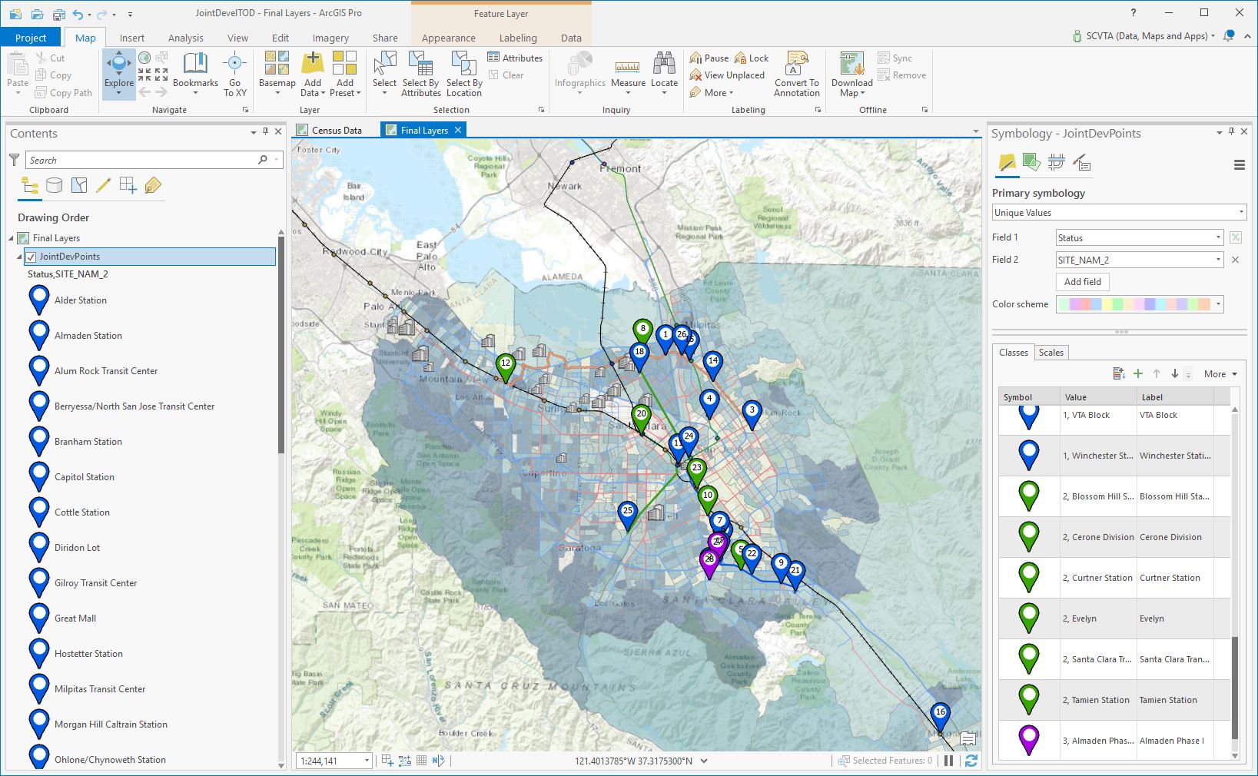Open the Project tab

(x=31, y=38)
